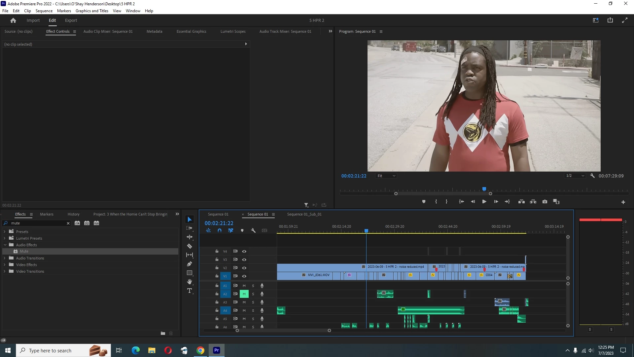The image size is (634, 357).
Task: Click Export Frame camera icon
Action: tap(545, 202)
